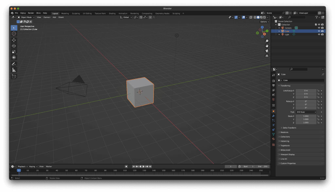Open the Object Mode dropdown
The height and width of the screenshot is (192, 335).
[26, 17]
